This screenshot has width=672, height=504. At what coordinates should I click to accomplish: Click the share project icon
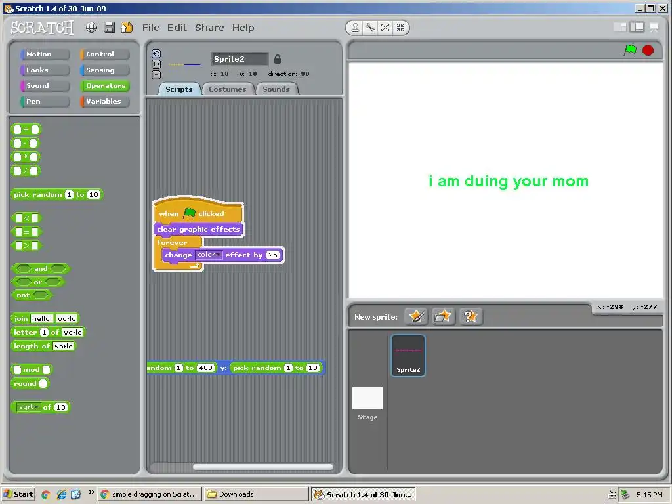(127, 28)
